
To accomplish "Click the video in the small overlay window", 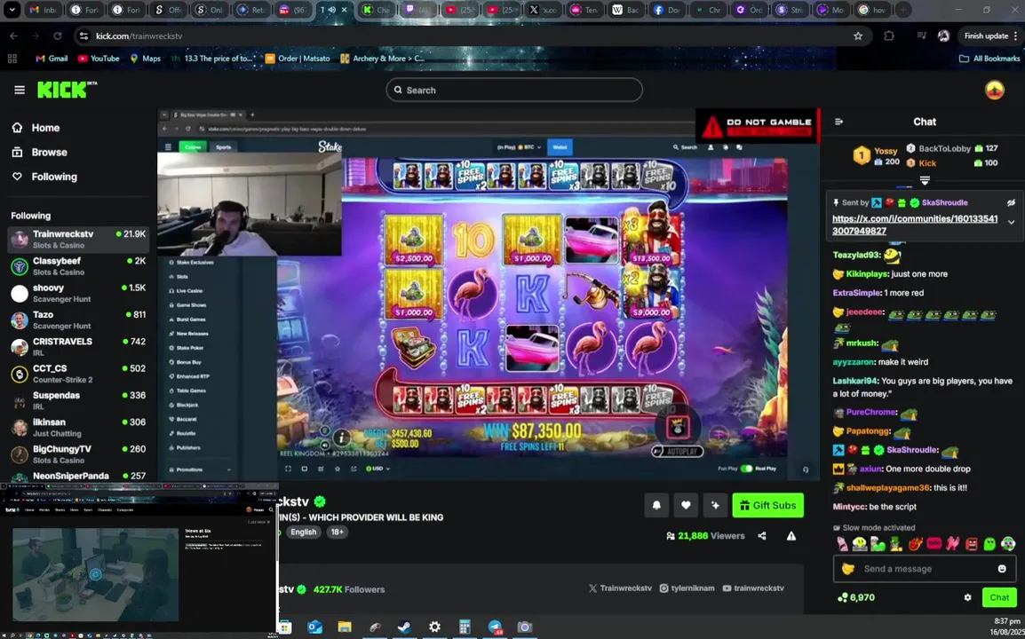I will tap(95, 574).
